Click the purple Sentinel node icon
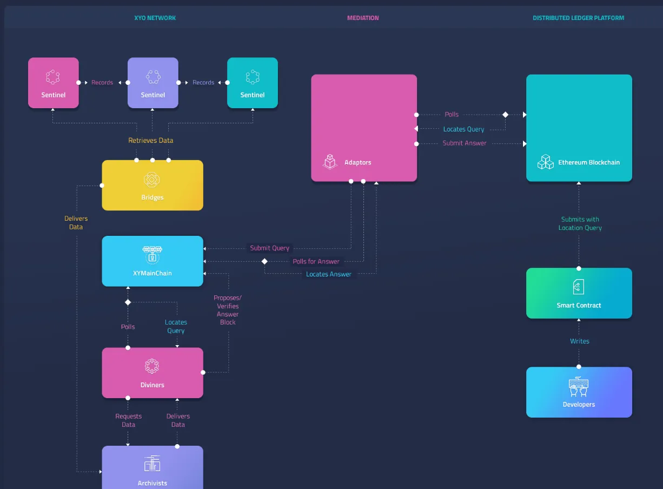 (153, 77)
